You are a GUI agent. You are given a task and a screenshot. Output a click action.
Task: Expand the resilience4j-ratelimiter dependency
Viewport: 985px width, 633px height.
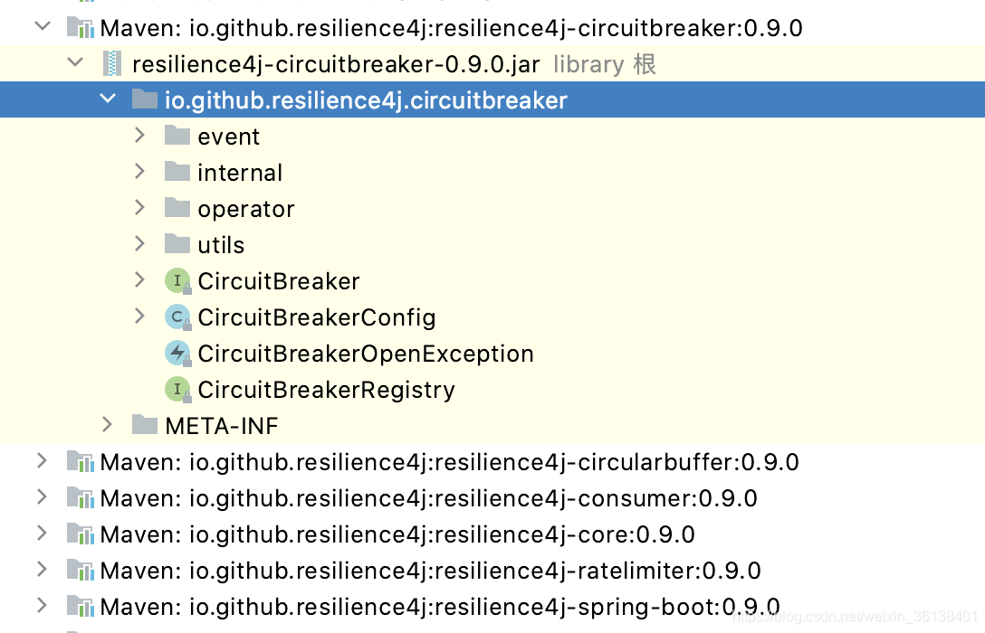coord(43,571)
